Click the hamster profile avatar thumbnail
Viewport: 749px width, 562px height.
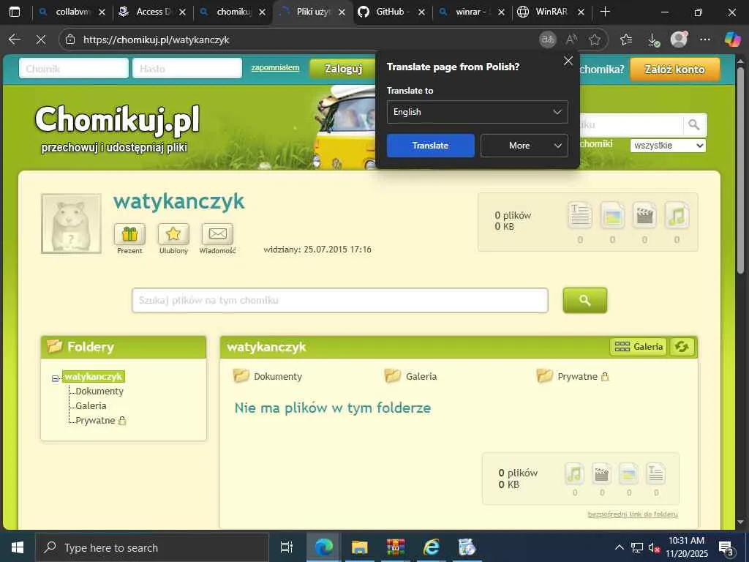pos(71,223)
